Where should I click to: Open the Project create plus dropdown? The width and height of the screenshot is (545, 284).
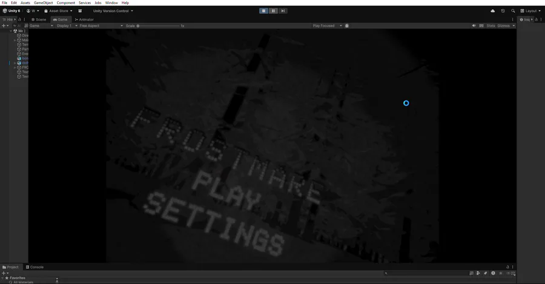click(x=5, y=273)
